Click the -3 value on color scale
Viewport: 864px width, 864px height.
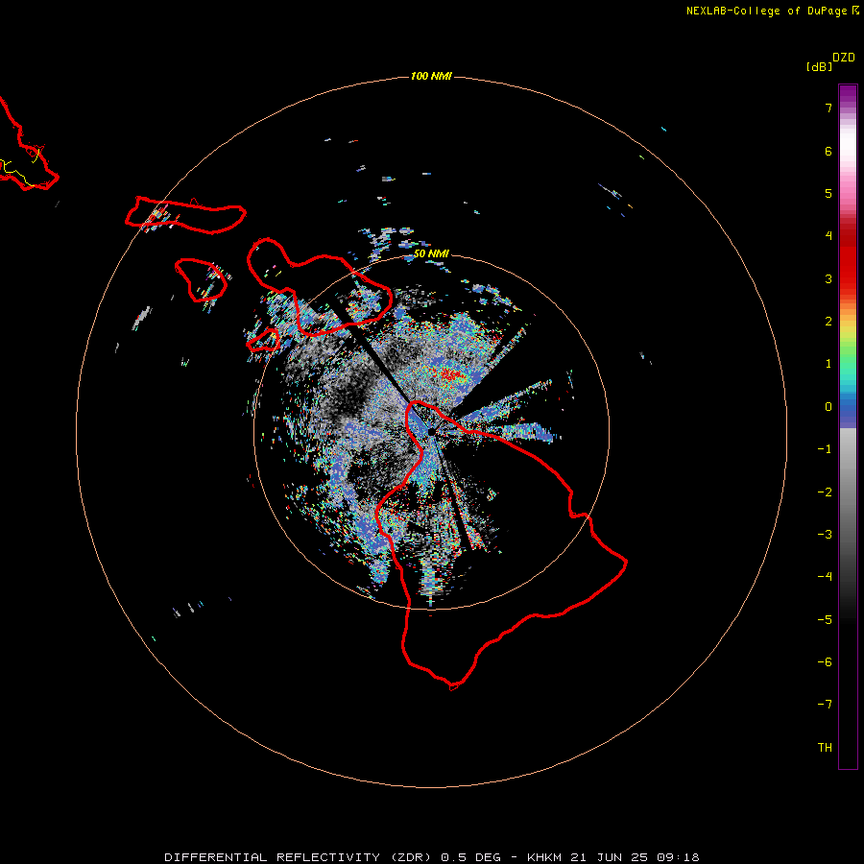coord(825,535)
